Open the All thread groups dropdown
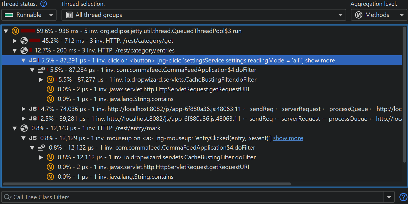Screen dimensions: 408x204 point(203,15)
